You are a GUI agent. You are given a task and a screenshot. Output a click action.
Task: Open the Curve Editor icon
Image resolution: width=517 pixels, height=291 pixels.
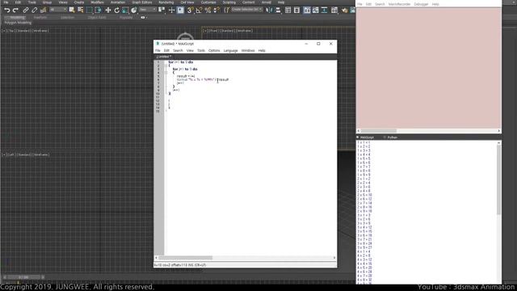[316, 11]
